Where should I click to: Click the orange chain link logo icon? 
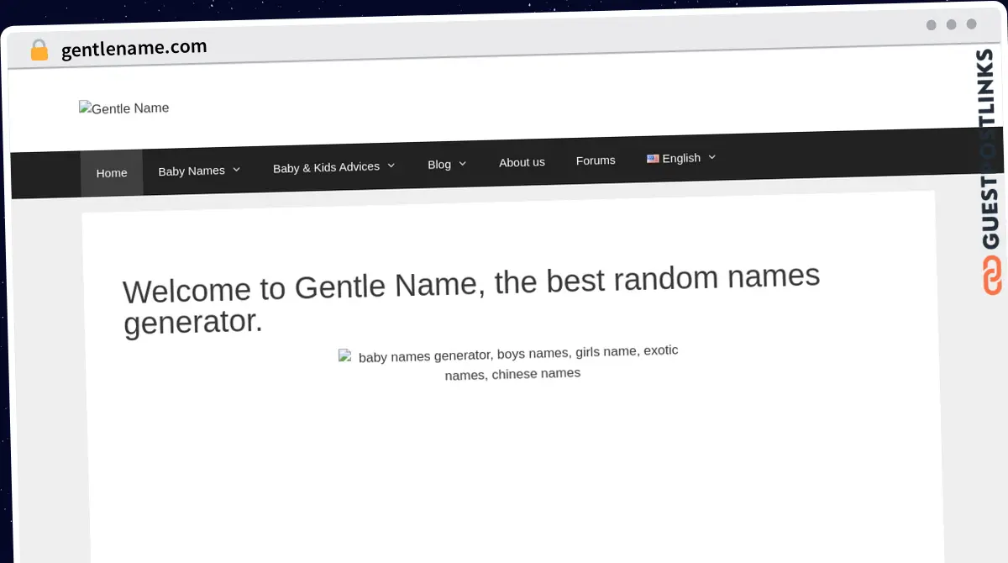coord(992,275)
